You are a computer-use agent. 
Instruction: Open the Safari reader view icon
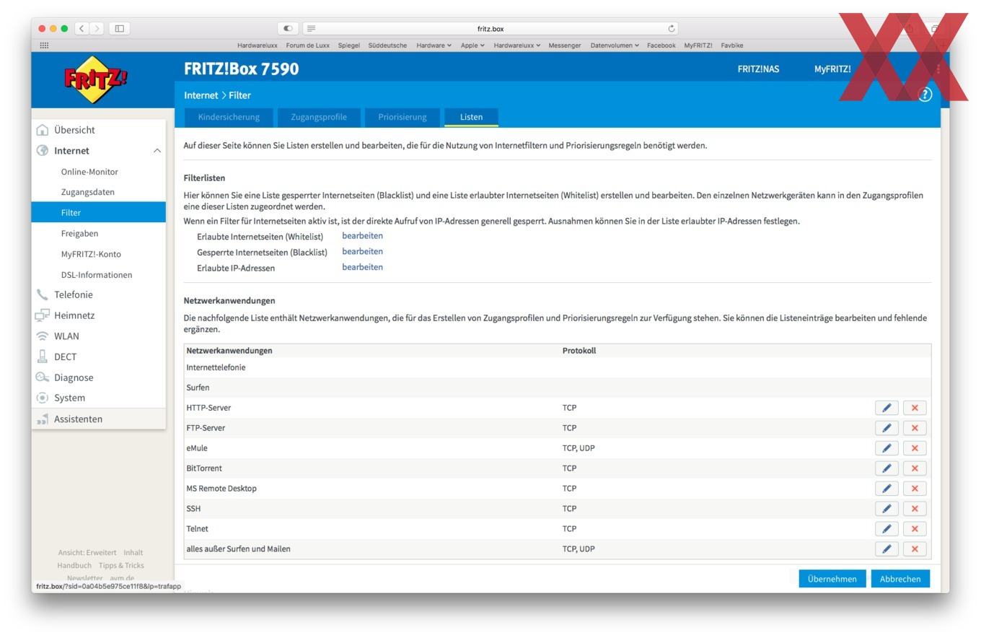click(x=311, y=29)
